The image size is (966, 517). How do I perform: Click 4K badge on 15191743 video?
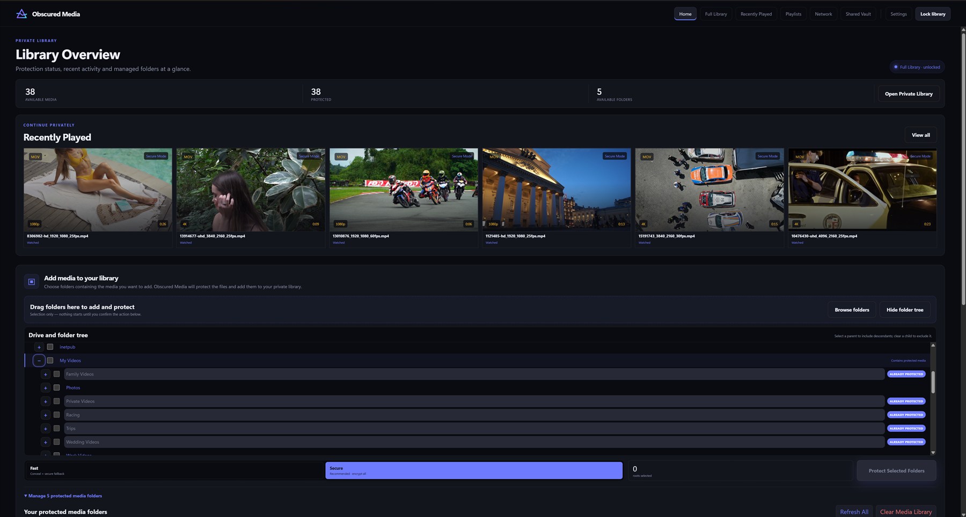643,224
